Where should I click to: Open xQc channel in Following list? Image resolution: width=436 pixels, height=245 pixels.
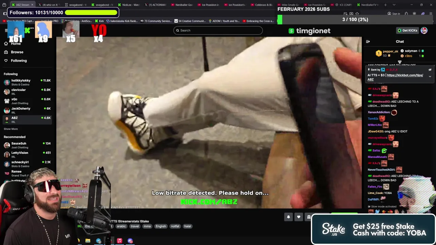pyautogui.click(x=27, y=101)
